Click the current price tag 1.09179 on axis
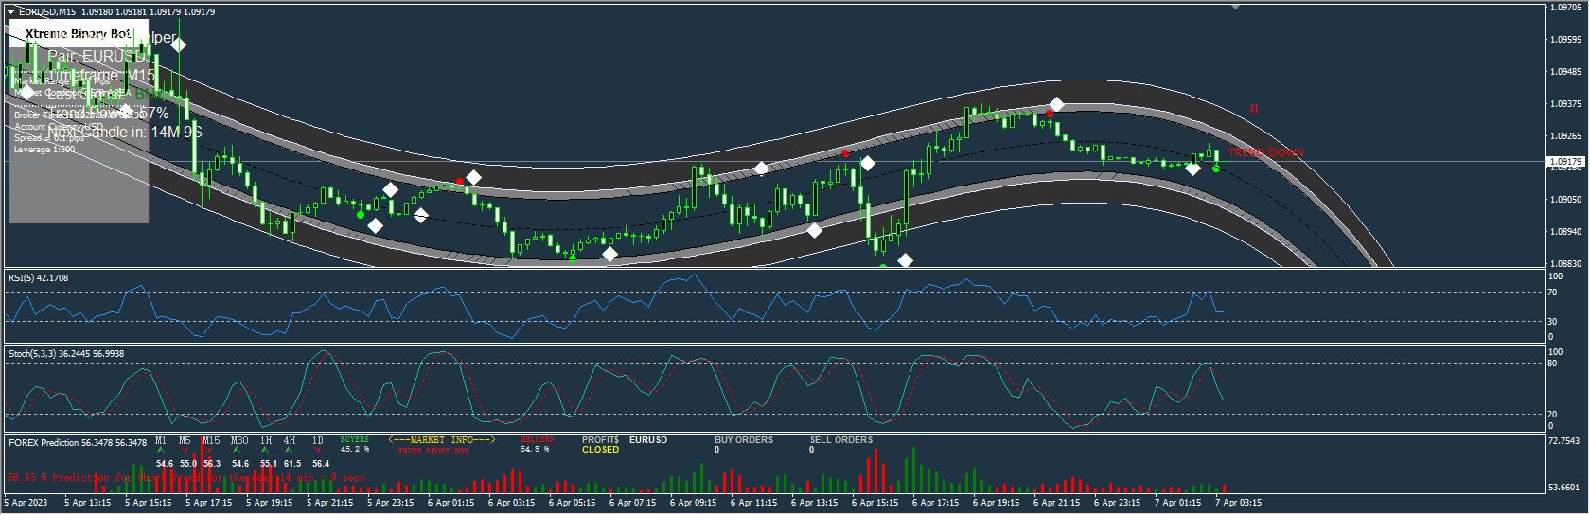The image size is (1590, 515). 1565,162
